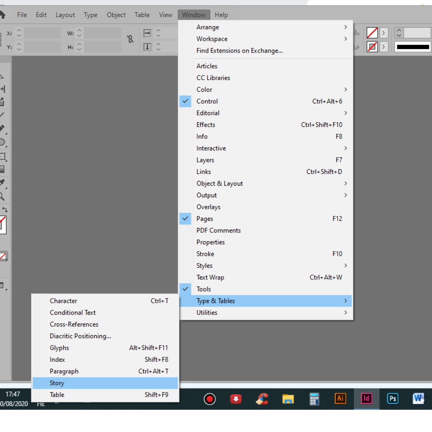Click the screen mode icon at the toolbox bottom
432x432 pixels.
coord(2,285)
